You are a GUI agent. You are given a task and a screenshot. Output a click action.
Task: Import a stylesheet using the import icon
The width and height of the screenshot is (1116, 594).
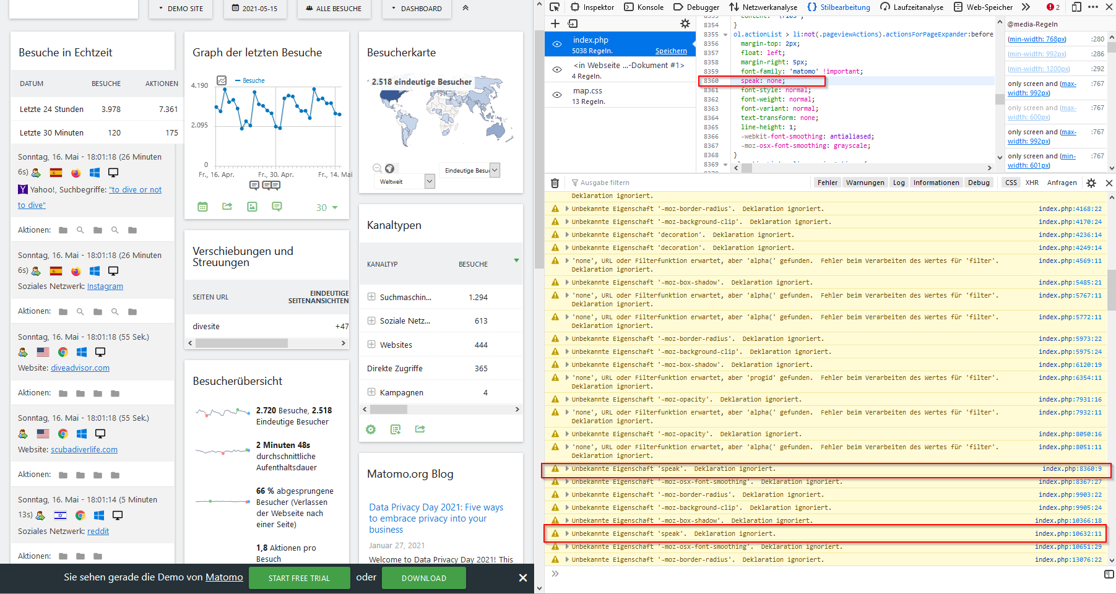573,24
